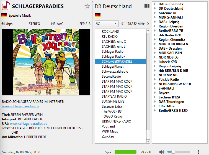Screen dimensions: 209x155
Task: Open the ensemble list view icon
Action: coord(147,6)
